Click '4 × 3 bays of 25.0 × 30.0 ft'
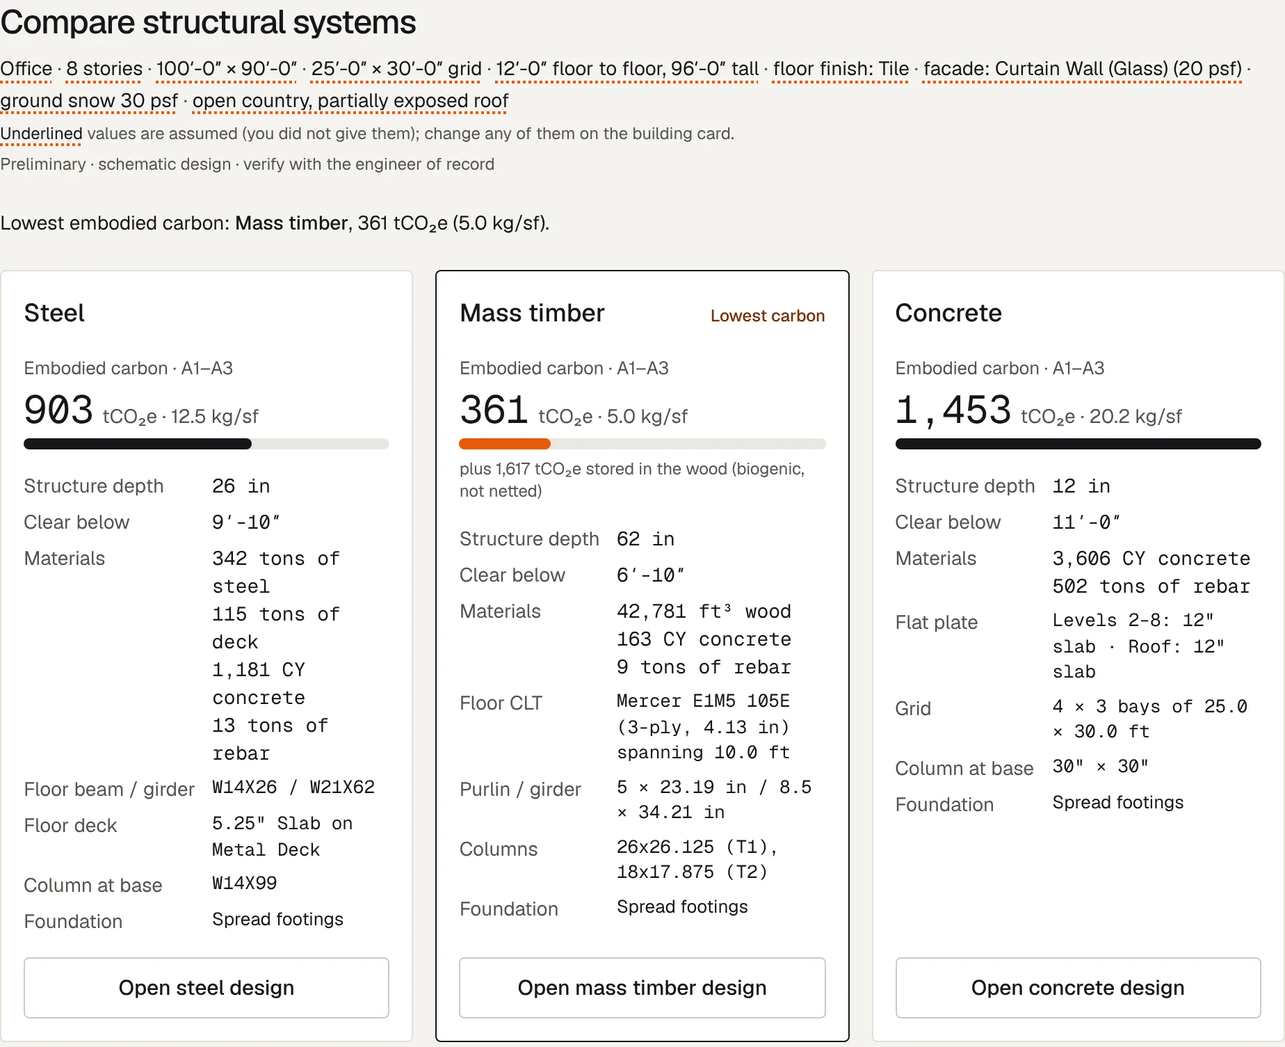Screen dimensions: 1285x1047 pos(1150,719)
